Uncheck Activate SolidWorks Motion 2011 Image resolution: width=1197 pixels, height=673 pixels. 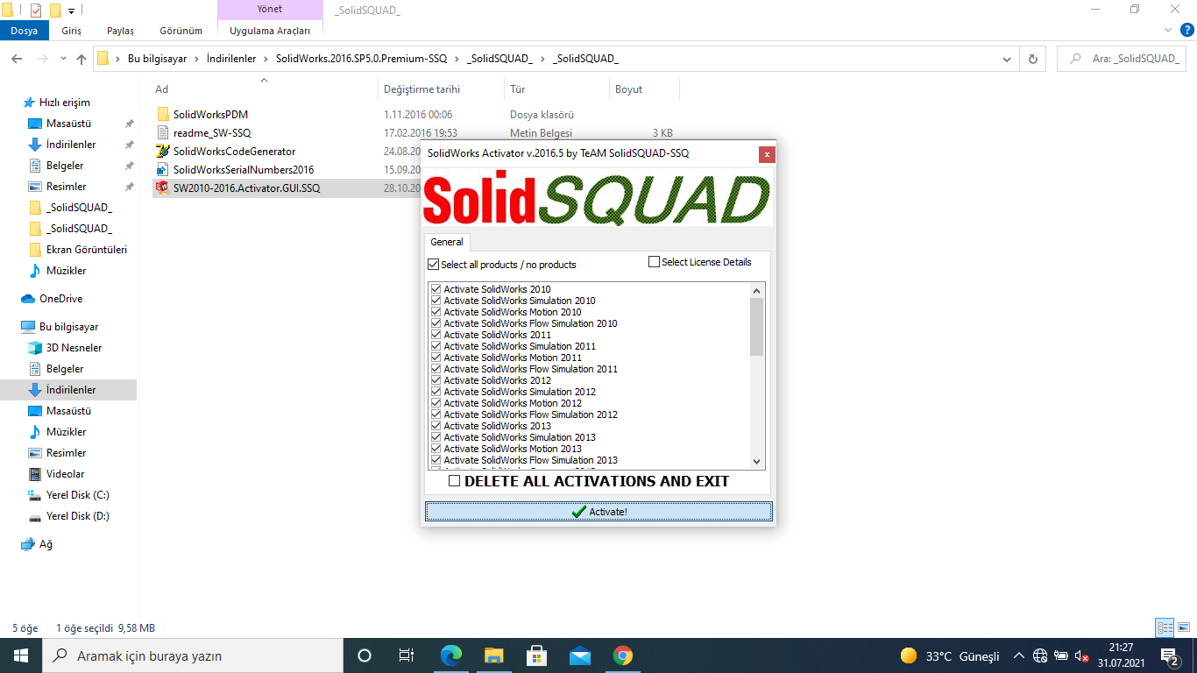click(x=436, y=357)
